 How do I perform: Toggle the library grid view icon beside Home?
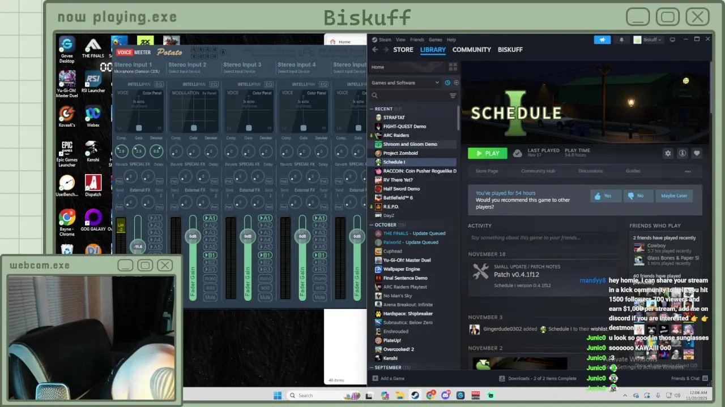click(x=453, y=67)
